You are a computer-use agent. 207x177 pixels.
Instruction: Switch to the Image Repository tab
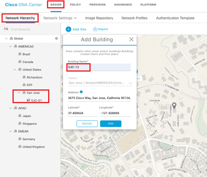[x=99, y=18]
